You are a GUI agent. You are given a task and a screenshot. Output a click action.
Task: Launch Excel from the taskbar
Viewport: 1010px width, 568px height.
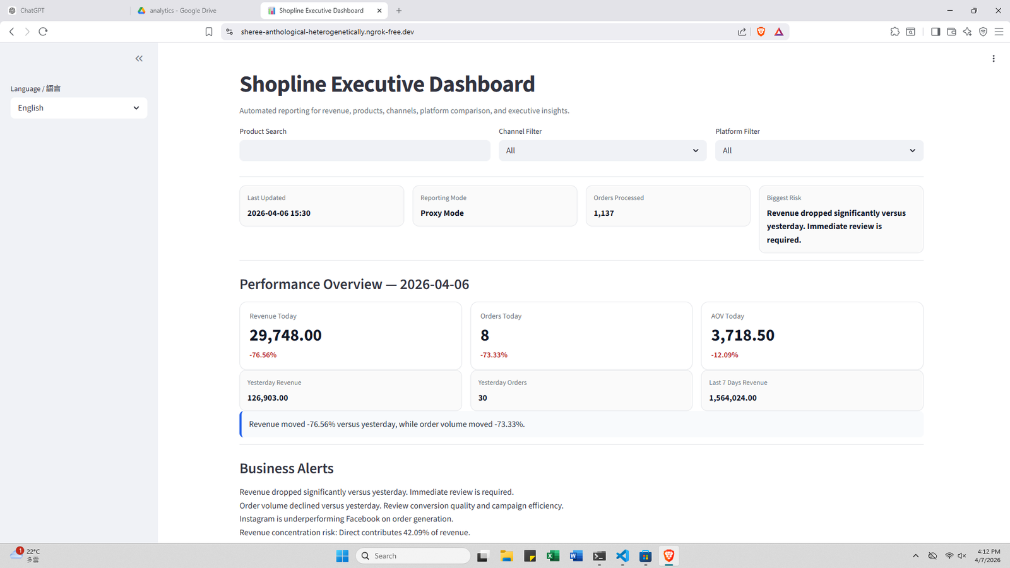click(x=553, y=556)
